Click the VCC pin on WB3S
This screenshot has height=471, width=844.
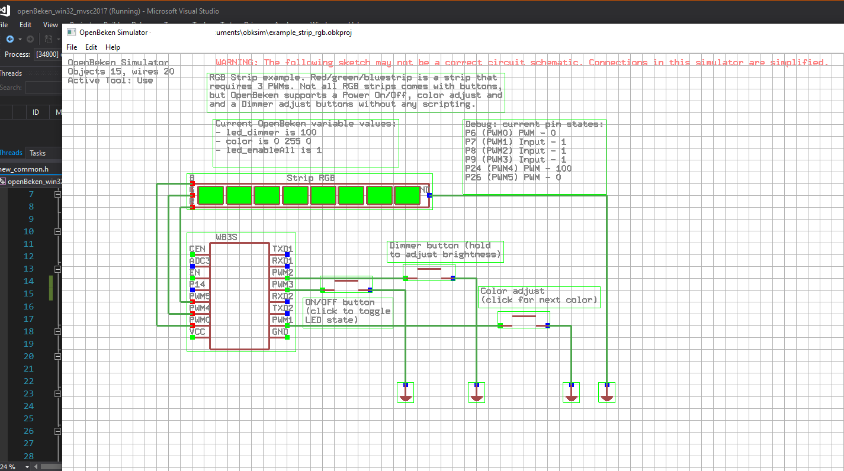click(192, 337)
